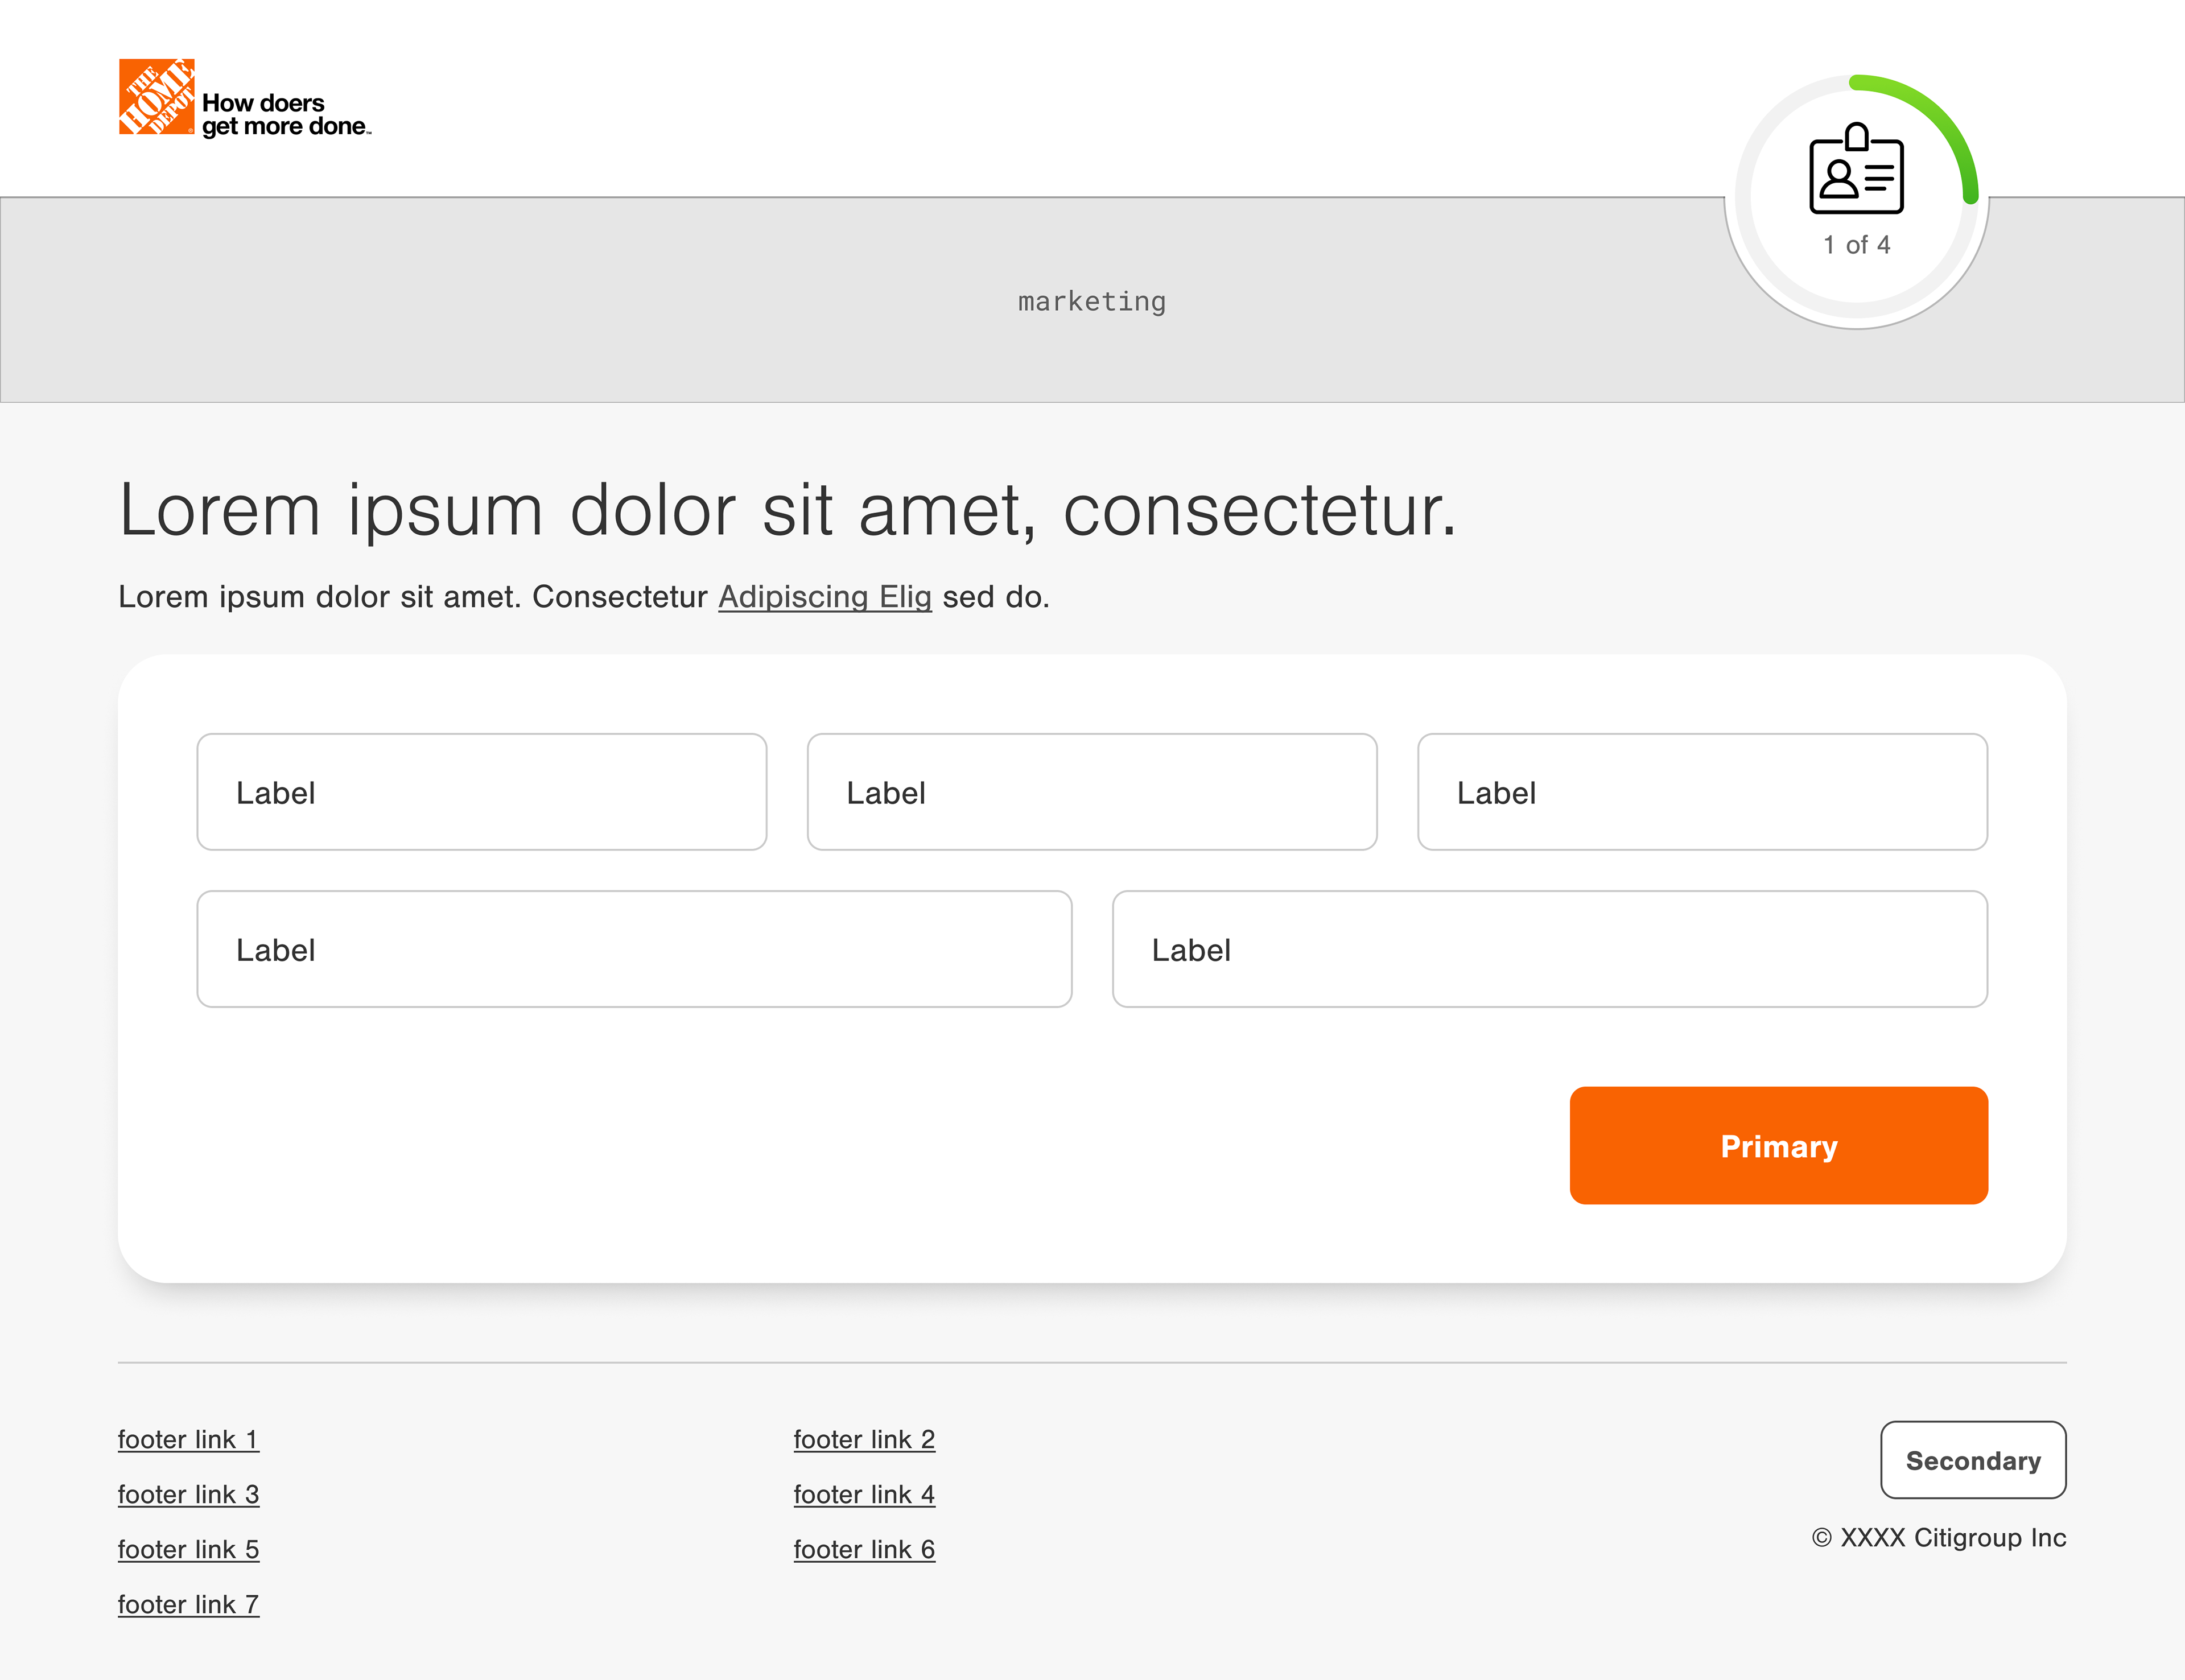Click the Secondary button in footer
Image resolution: width=2185 pixels, height=1680 pixels.
(1973, 1460)
